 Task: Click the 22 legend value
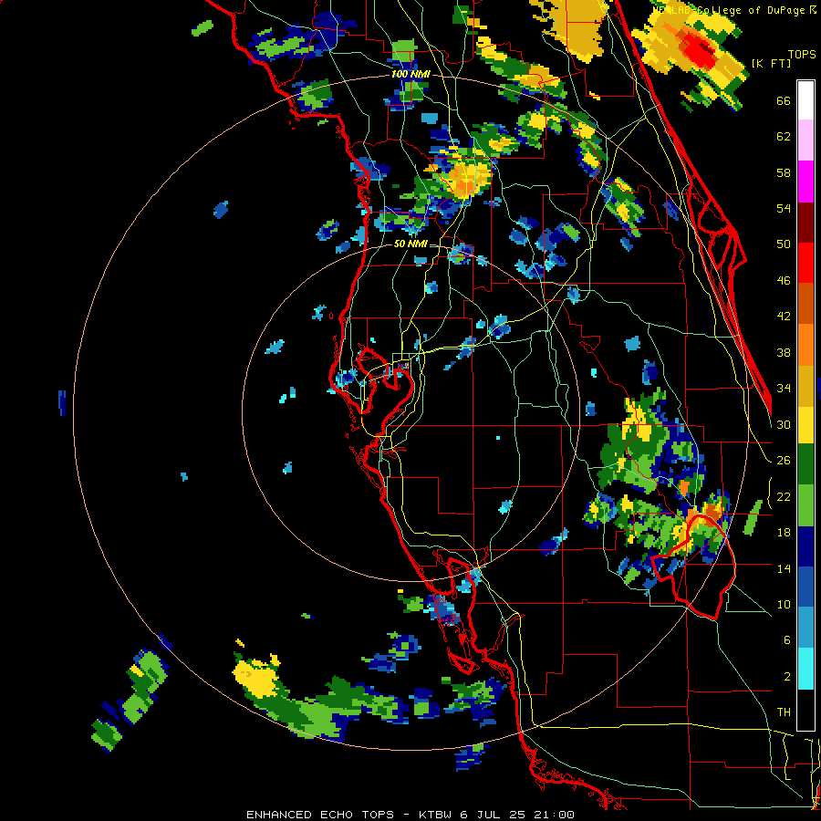coord(784,497)
